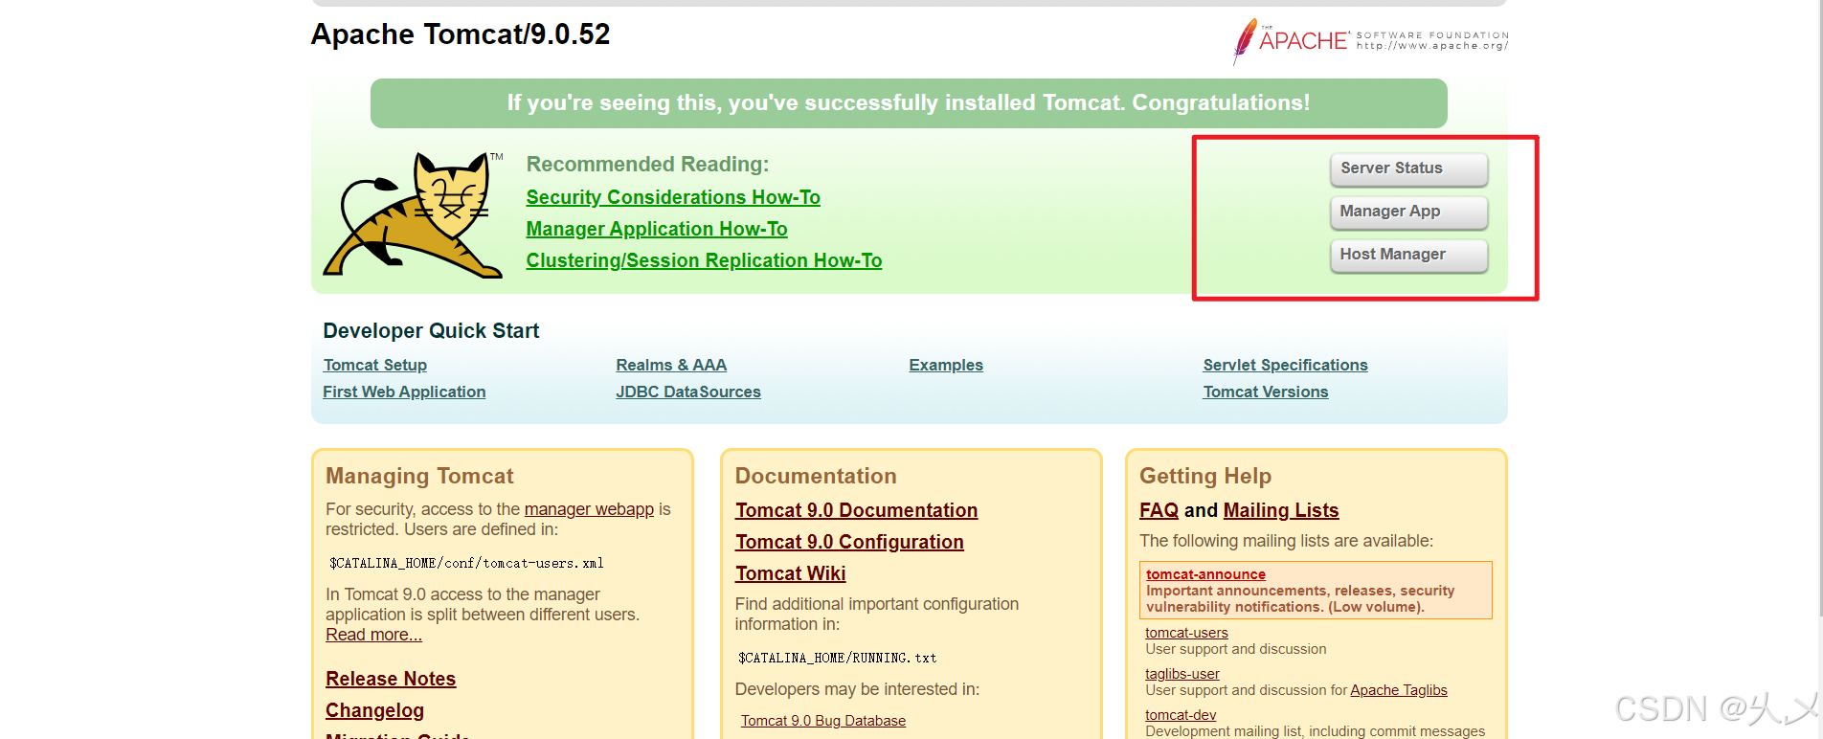This screenshot has width=1823, height=739.
Task: Click the Developer Quick Start heading
Action: click(431, 331)
